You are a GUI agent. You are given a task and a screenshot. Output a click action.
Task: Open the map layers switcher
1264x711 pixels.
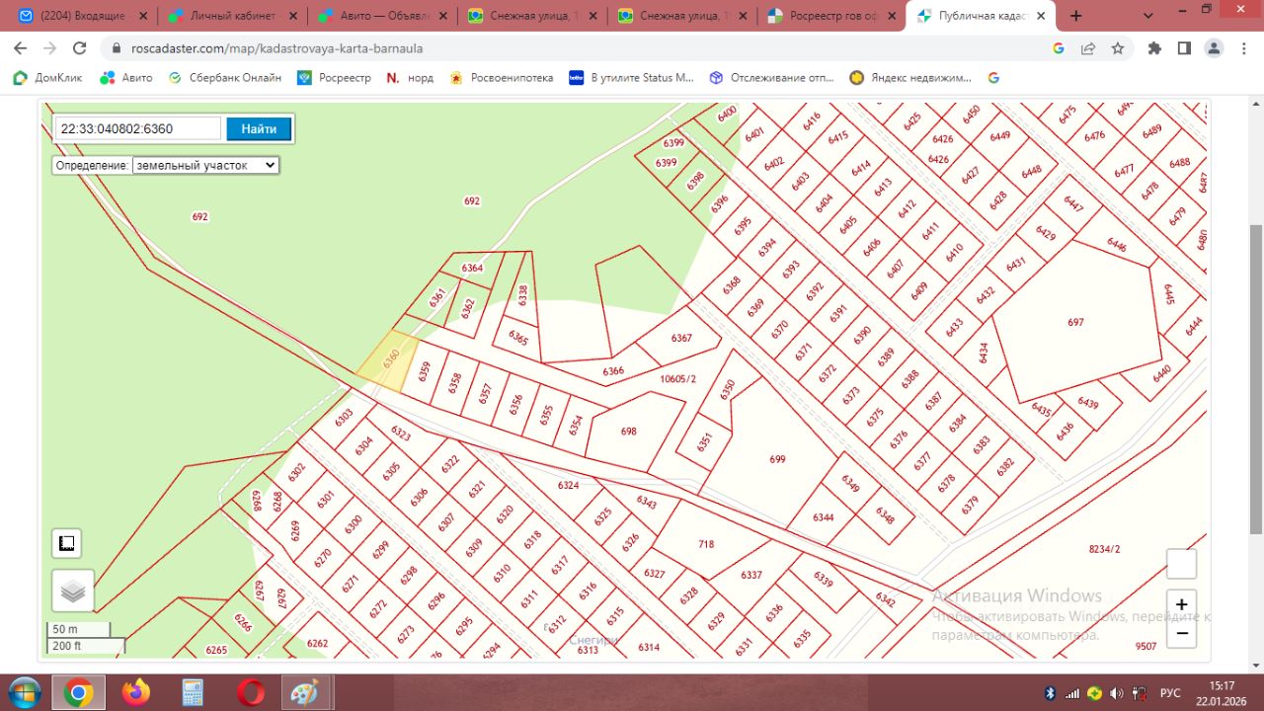click(73, 591)
